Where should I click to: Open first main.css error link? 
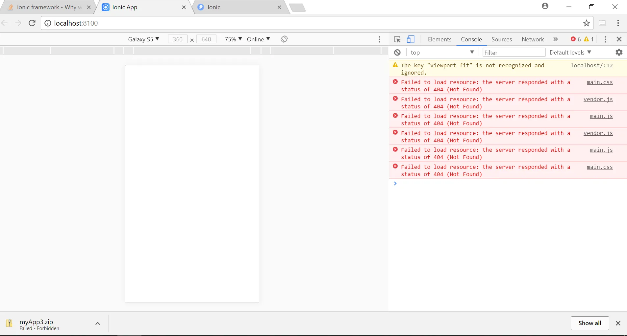click(x=599, y=82)
